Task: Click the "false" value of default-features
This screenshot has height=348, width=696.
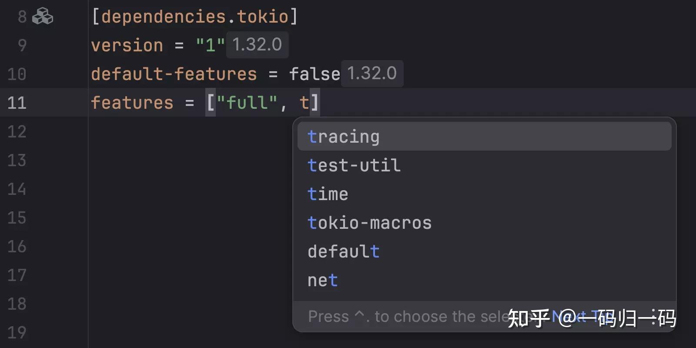Action: point(315,74)
